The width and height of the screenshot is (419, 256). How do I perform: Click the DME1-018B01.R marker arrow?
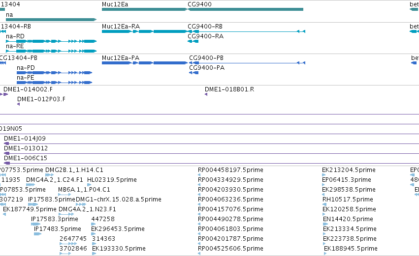click(206, 94)
